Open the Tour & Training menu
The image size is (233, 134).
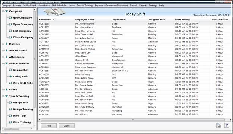(85, 6)
